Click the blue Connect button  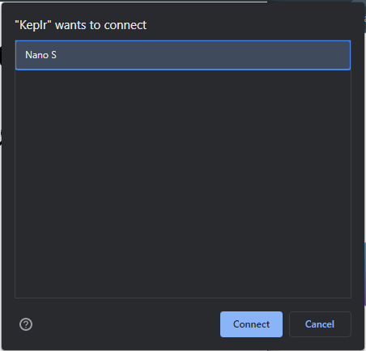(x=251, y=324)
